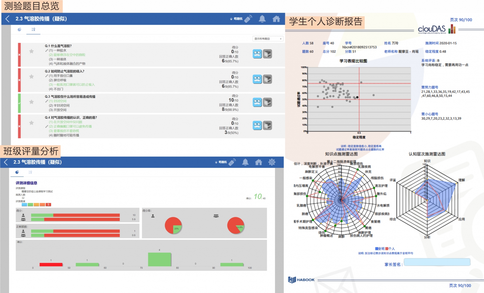Open glasses explanation icon for Q.4
The height and width of the screenshot is (293, 484).
tap(257, 125)
